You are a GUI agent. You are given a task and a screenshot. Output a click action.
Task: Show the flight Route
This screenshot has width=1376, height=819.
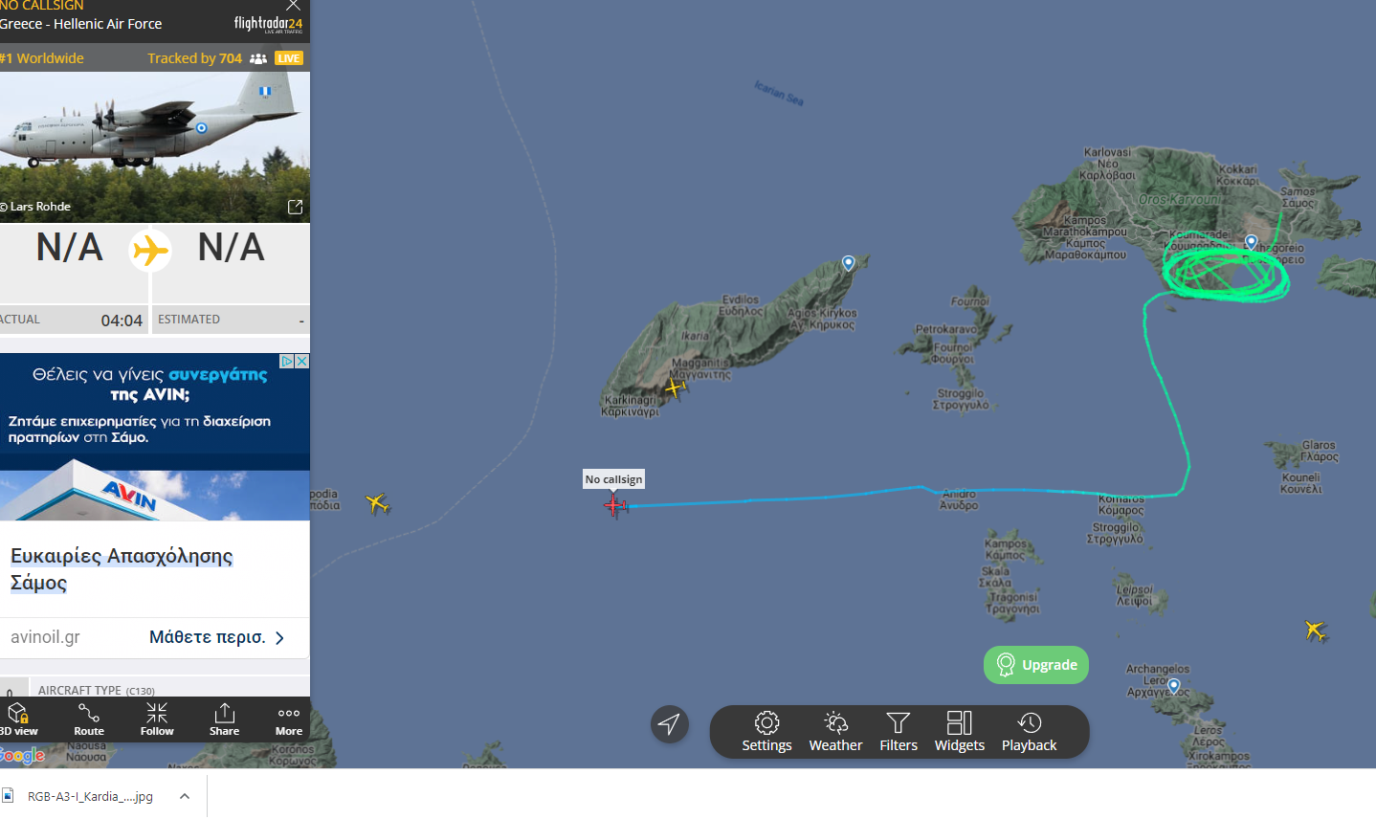click(x=89, y=719)
